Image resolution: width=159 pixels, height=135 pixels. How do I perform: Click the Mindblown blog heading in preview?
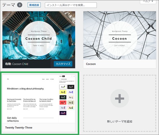click(x=25, y=89)
